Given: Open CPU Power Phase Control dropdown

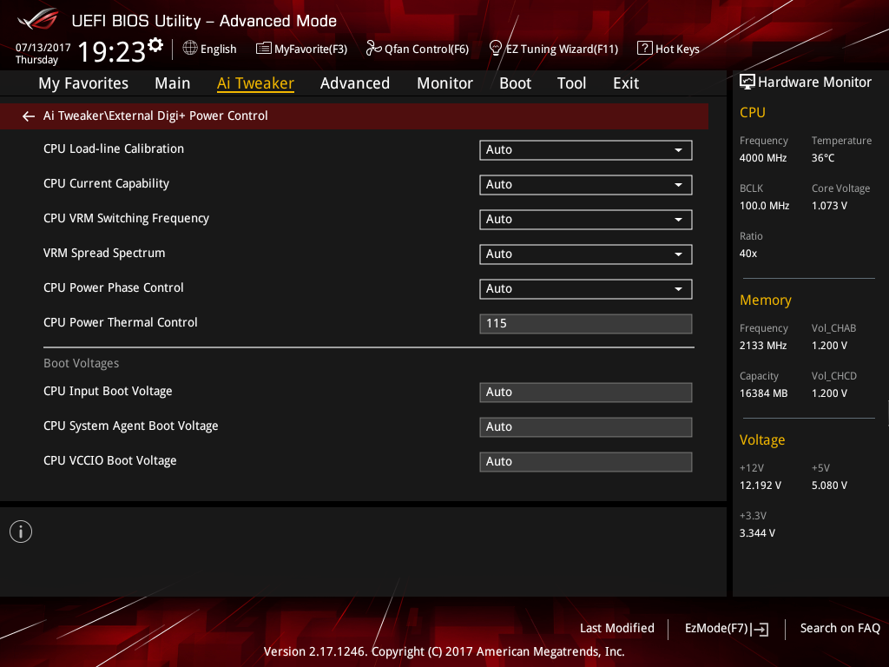Looking at the screenshot, I should coord(586,288).
